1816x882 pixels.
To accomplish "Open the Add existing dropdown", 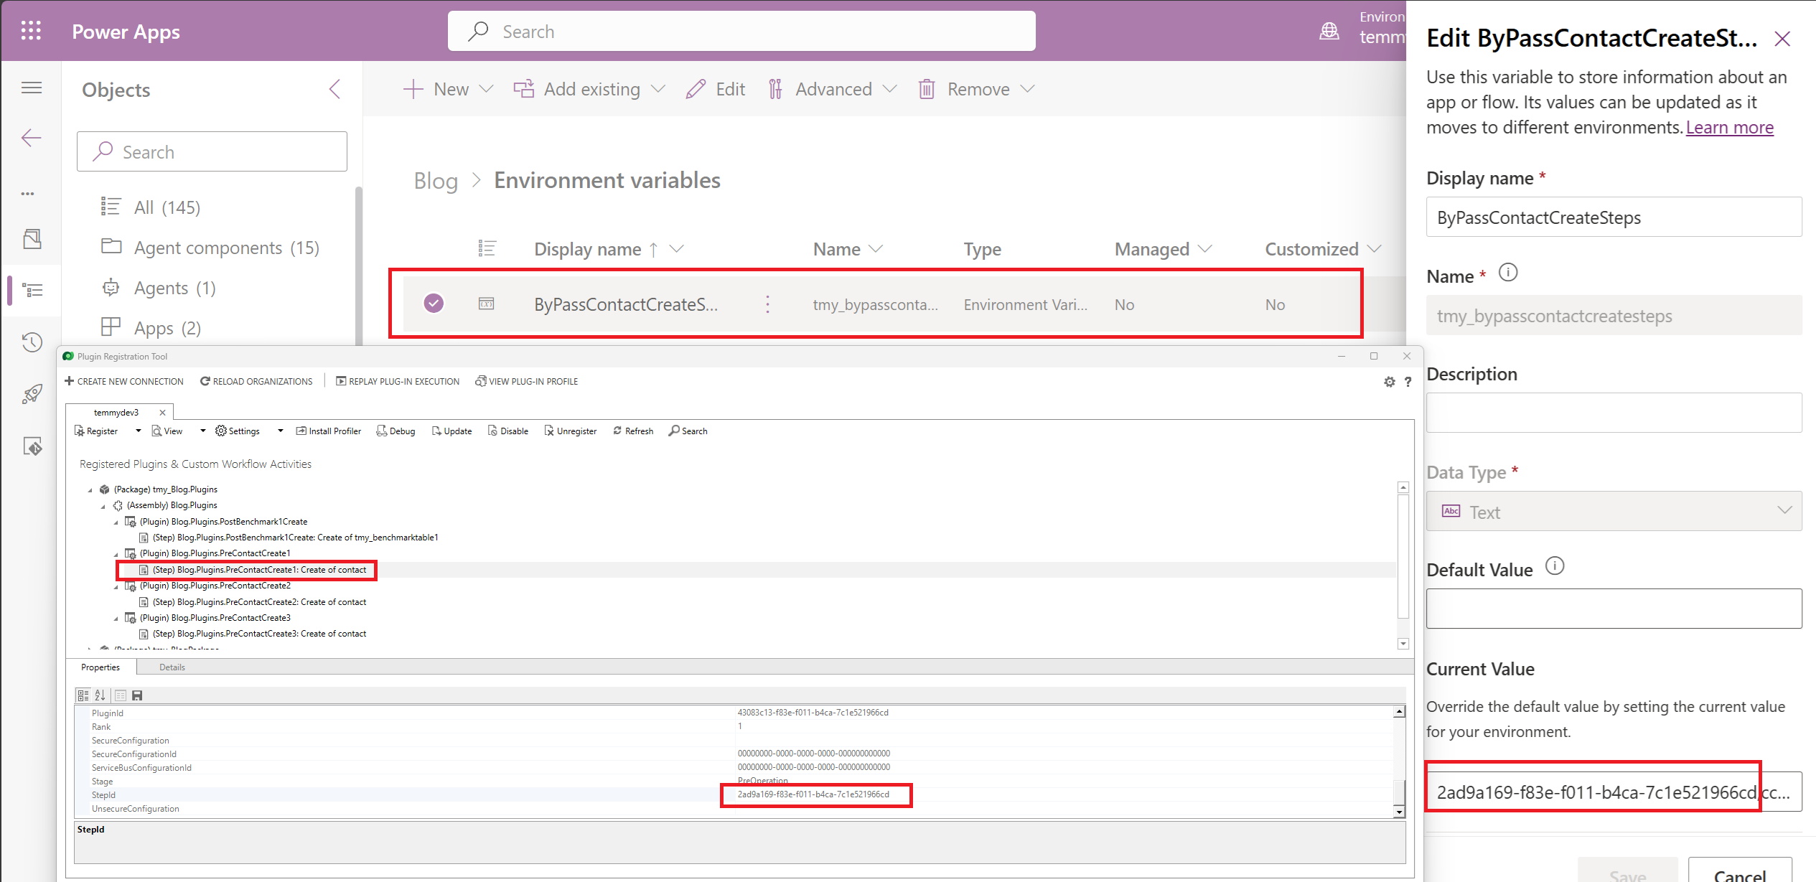I will coord(658,89).
